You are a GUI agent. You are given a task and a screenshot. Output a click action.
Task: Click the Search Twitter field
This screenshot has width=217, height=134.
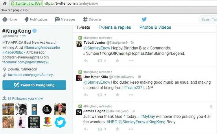pyautogui.click(x=208, y=19)
